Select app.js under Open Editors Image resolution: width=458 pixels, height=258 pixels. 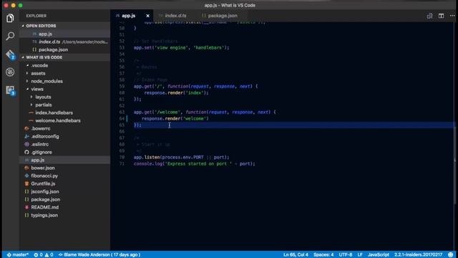tap(65, 34)
